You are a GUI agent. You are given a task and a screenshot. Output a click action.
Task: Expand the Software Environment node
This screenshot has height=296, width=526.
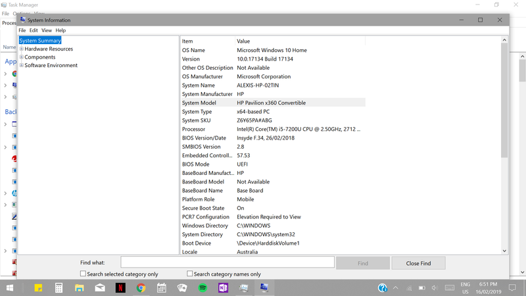tap(22, 65)
